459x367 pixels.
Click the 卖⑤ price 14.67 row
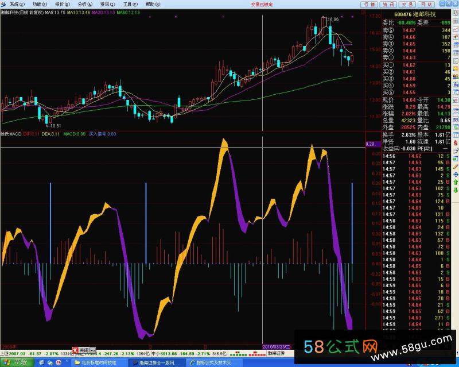[417, 30]
